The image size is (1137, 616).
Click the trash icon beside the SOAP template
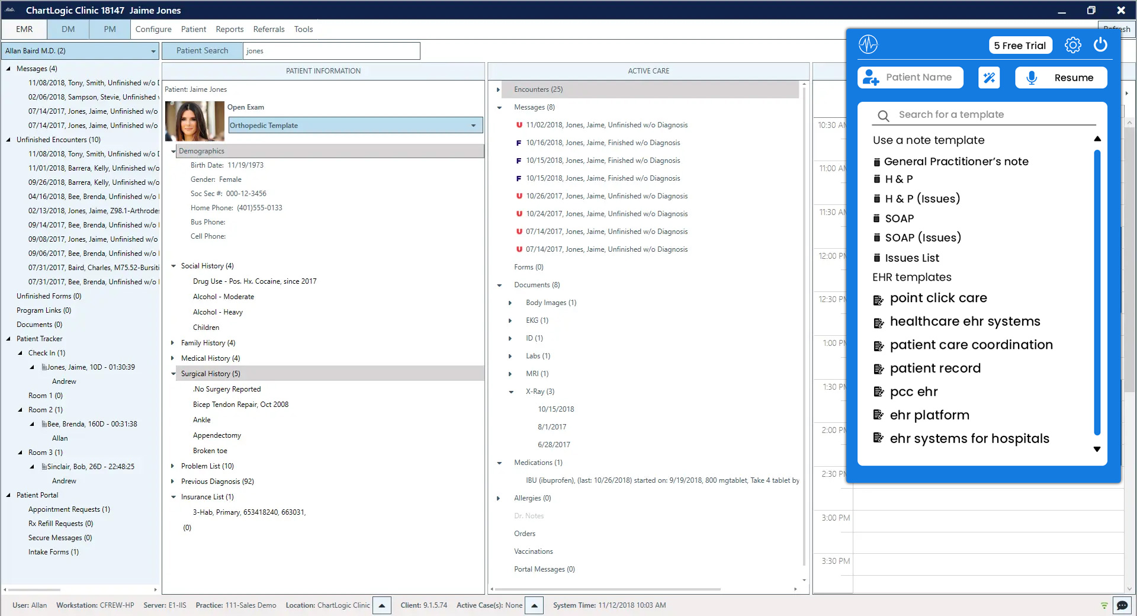(877, 219)
